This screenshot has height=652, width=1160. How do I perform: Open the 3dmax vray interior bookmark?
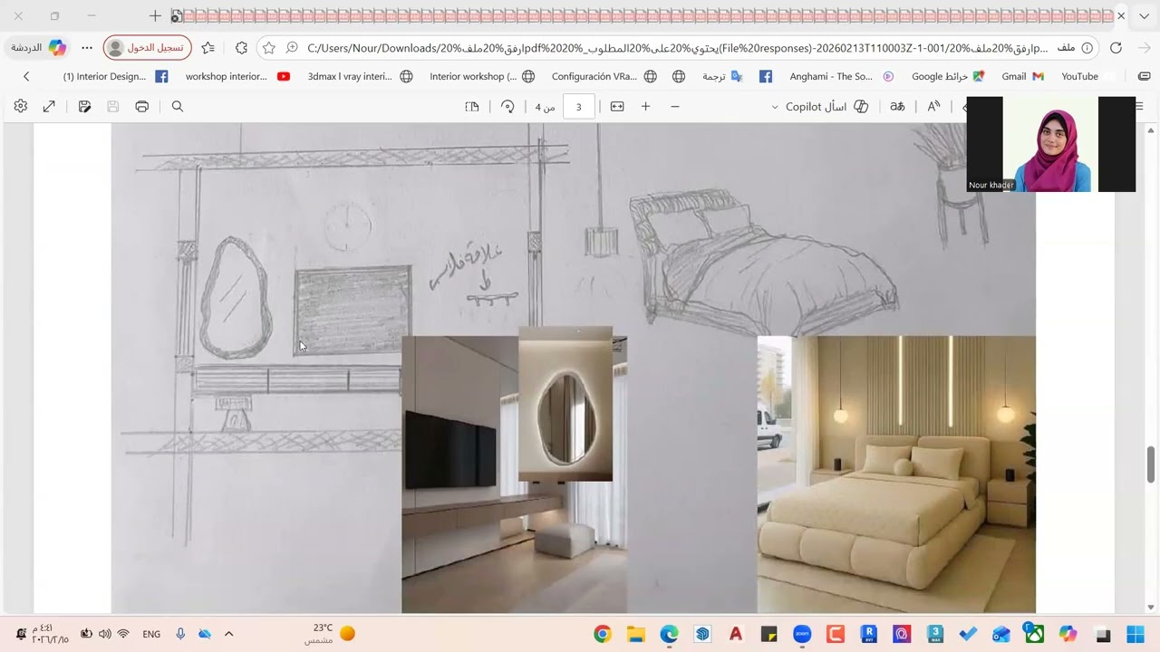[x=360, y=77]
